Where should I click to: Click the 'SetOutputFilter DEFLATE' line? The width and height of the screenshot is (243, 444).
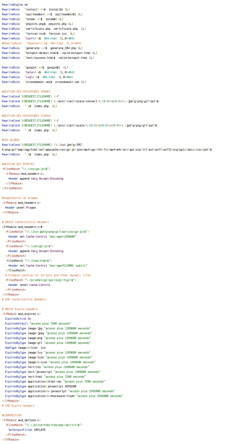27,430
